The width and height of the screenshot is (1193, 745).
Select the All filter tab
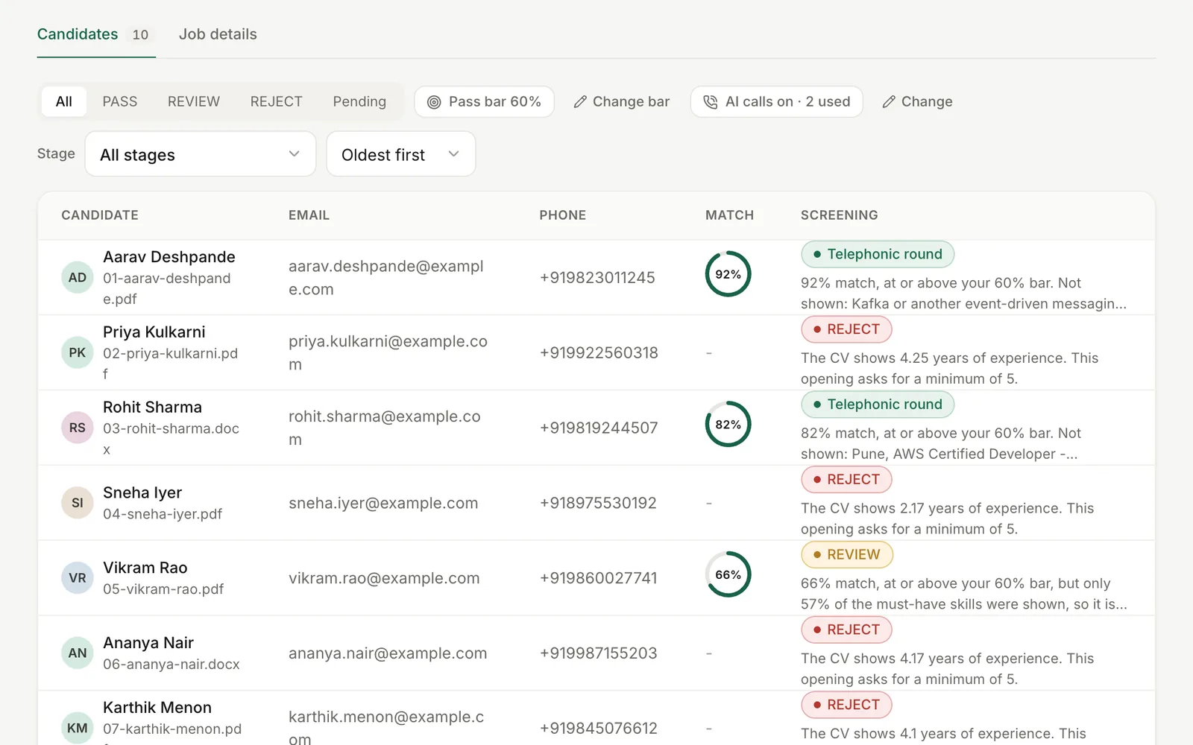click(x=64, y=101)
